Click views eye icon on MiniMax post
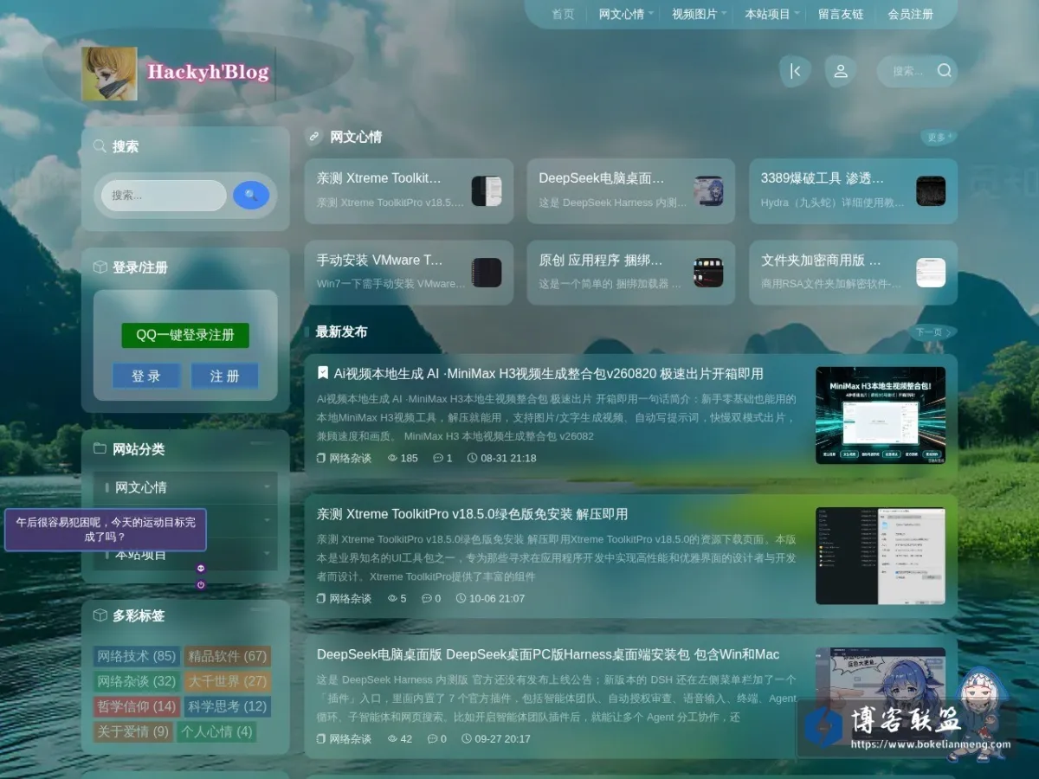The height and width of the screenshot is (779, 1039). [x=392, y=458]
